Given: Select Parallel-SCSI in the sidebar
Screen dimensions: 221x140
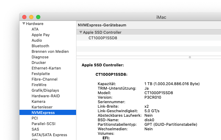Looking at the screenshot, I should [43, 124].
